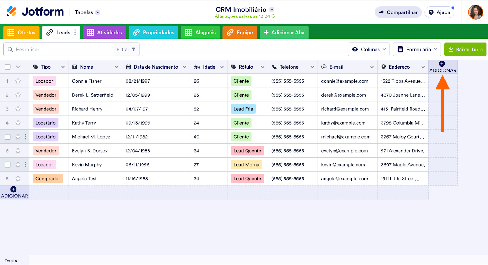The height and width of the screenshot is (265, 488).
Task: Open the user profile avatar
Action: coord(475,12)
